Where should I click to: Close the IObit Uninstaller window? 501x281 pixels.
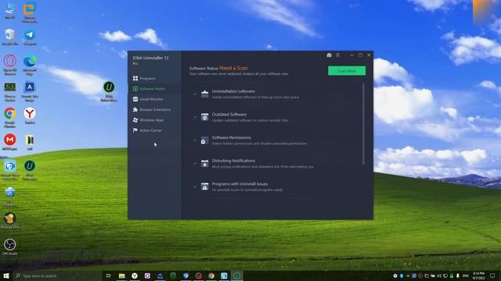pyautogui.click(x=369, y=55)
